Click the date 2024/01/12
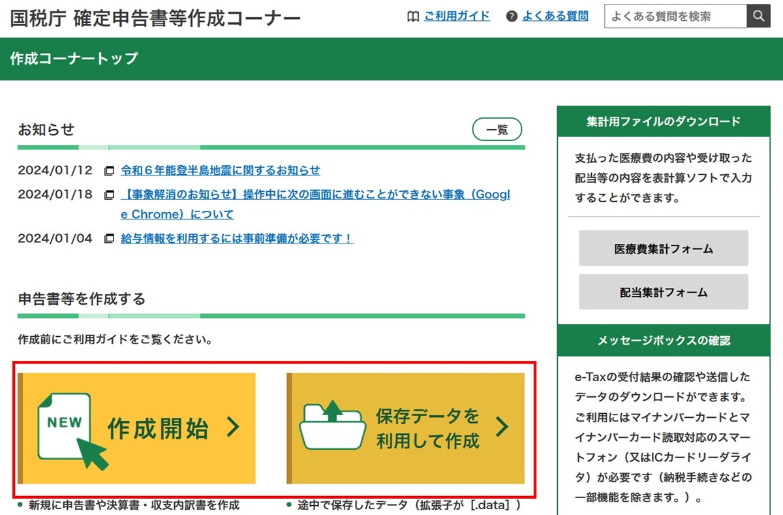 click(55, 170)
